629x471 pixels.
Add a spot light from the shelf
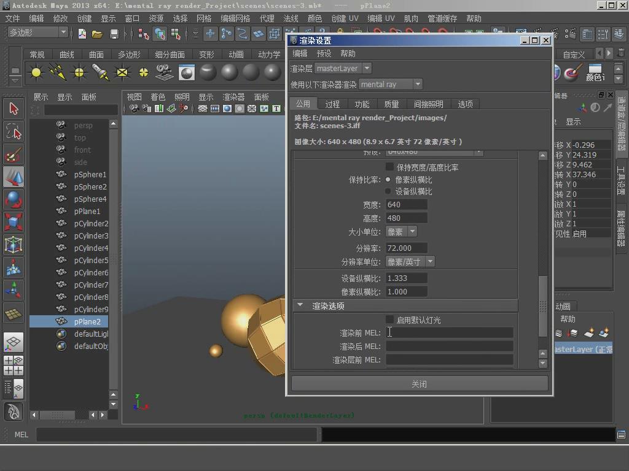(100, 72)
